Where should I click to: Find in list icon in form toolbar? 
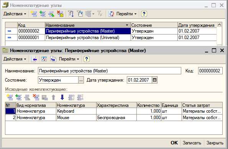(34, 59)
